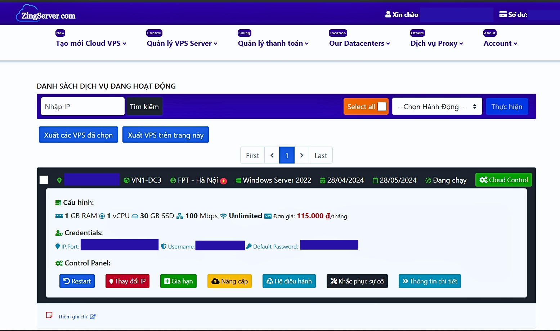560x331 pixels.
Task: Expand the Quản lý VPS Server menu
Action: (182, 43)
